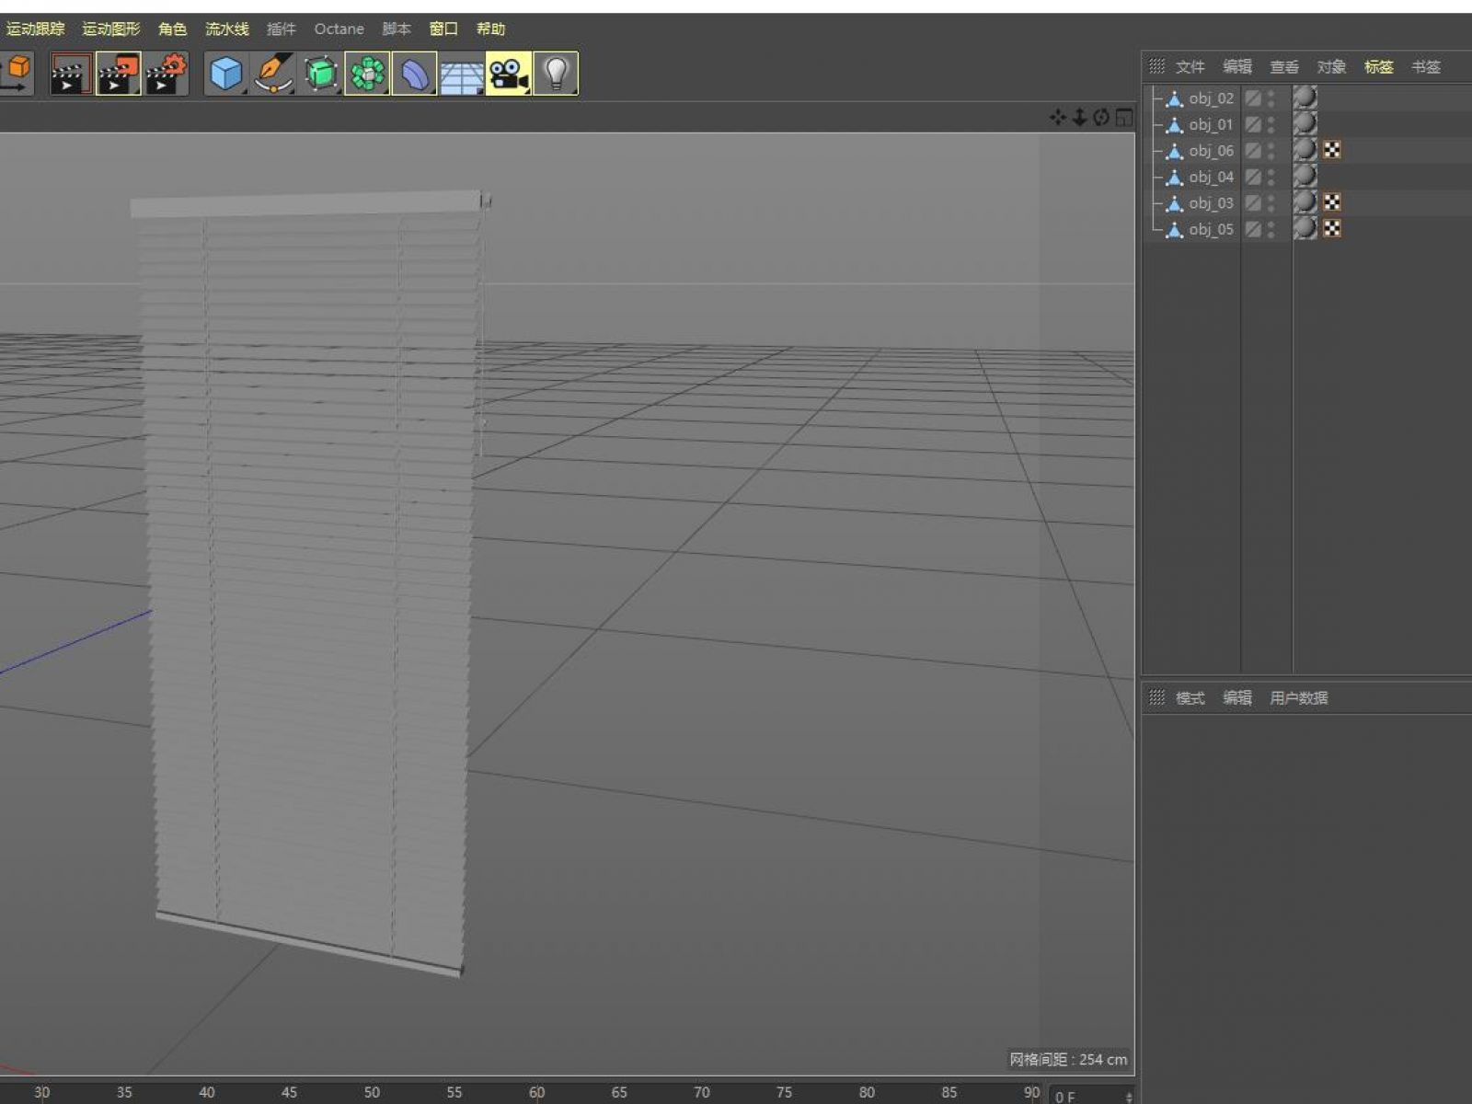Screen dimensions: 1472x1104
Task: Toggle visibility dots for obj_06
Action: (x=1271, y=150)
